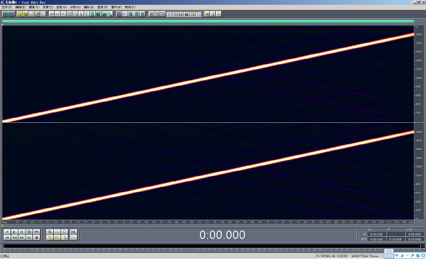426x259 pixels.
Task: Jump to the beginning with go-to-start button
Action: tap(7, 238)
